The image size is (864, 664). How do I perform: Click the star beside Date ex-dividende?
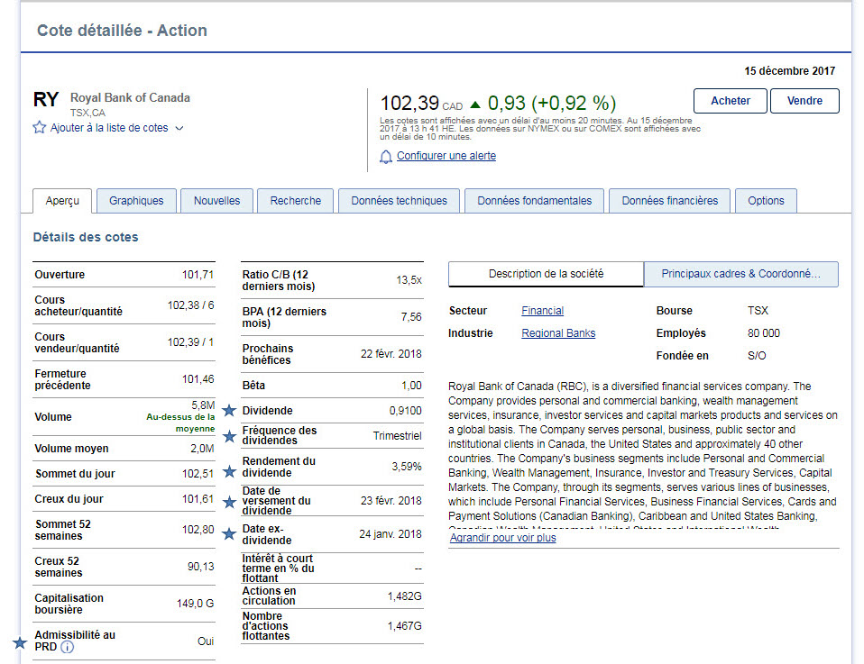point(229,533)
